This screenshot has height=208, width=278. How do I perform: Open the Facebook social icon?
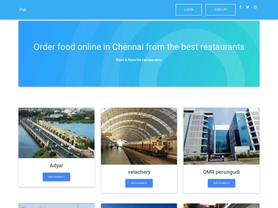pyautogui.click(x=240, y=7)
